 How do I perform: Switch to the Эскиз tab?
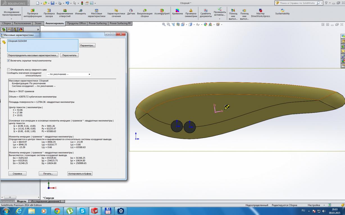(38, 24)
